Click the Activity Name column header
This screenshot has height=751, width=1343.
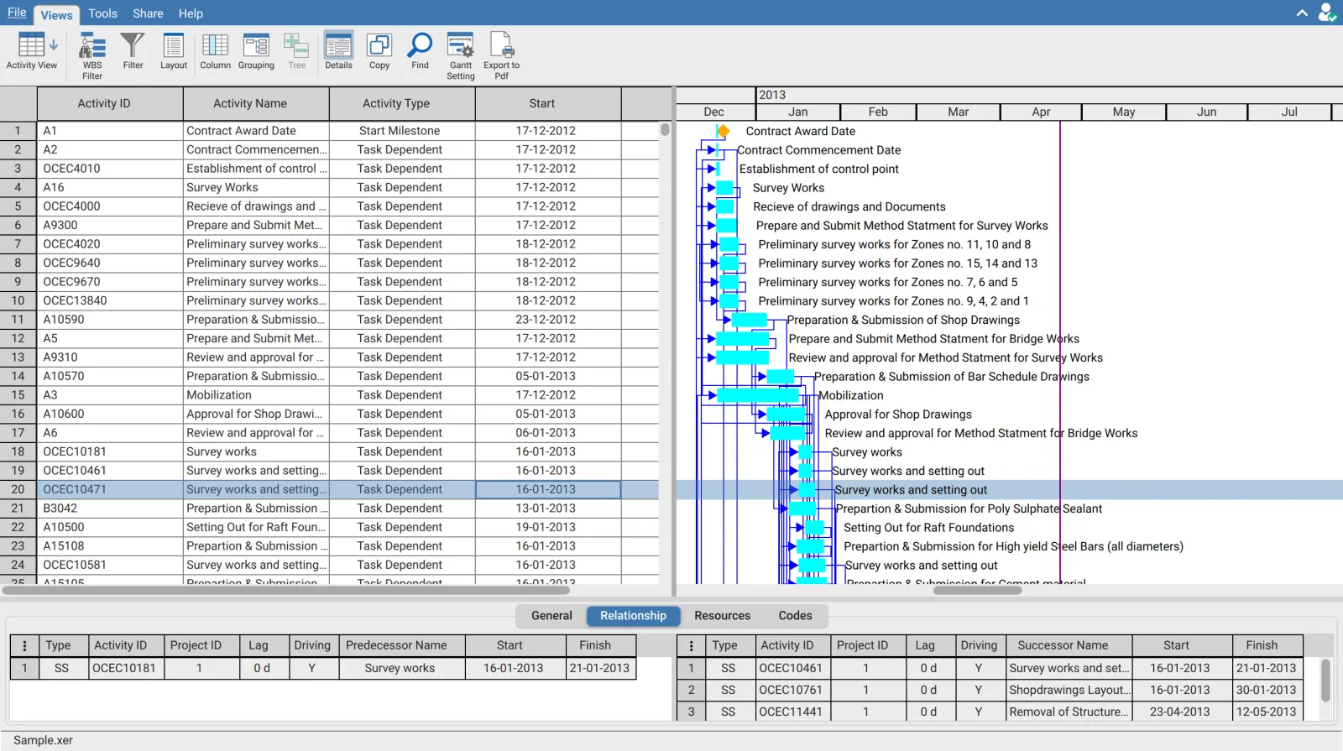(x=256, y=103)
